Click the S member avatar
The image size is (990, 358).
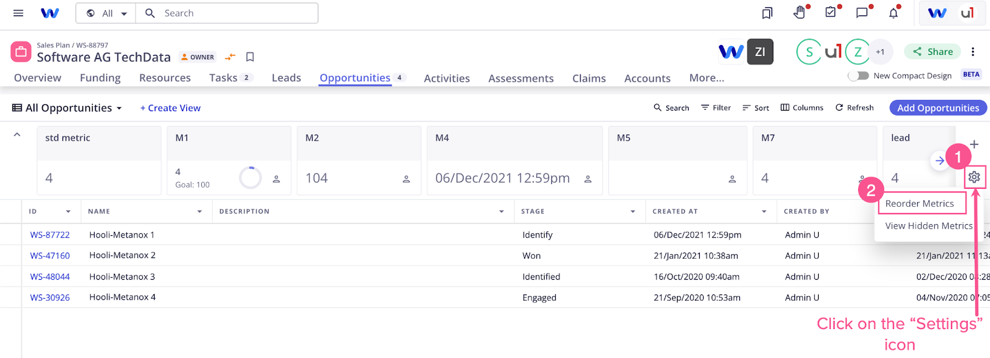click(809, 52)
